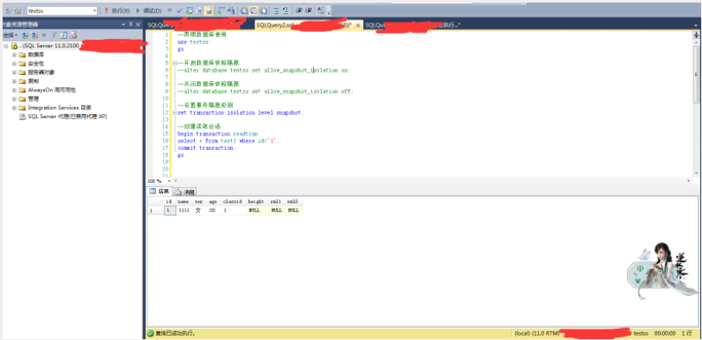Click the Object Explorer Stop icon
Screen dimensions: 702x340
click(44, 35)
